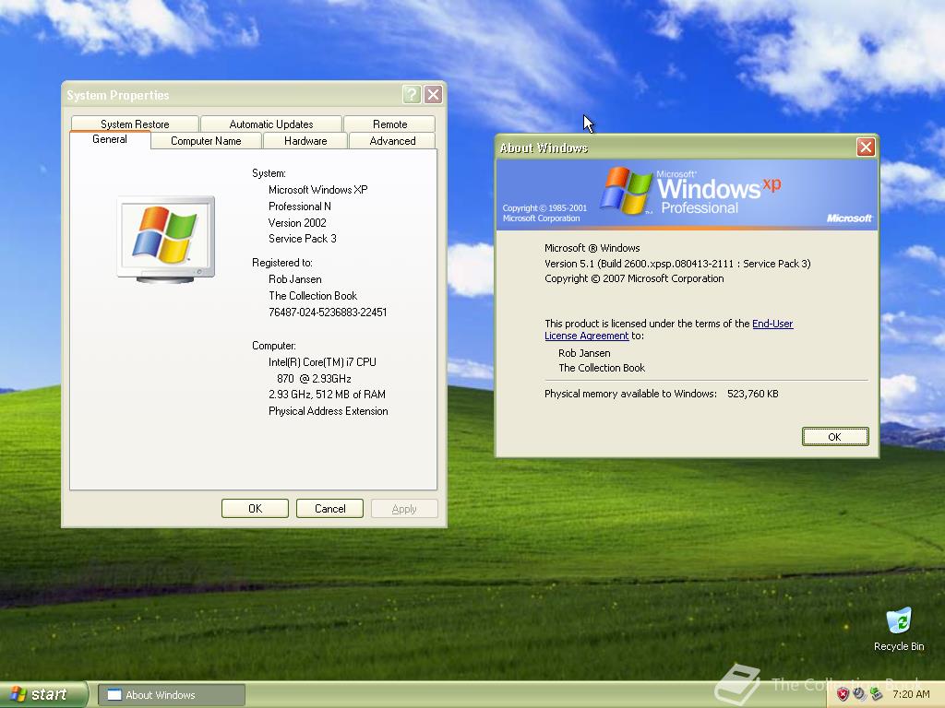The width and height of the screenshot is (945, 708).
Task: Click 'Copyright © 1985-2001' banner text
Action: 544,208
